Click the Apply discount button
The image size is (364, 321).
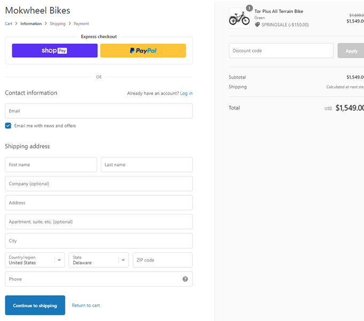coord(351,51)
